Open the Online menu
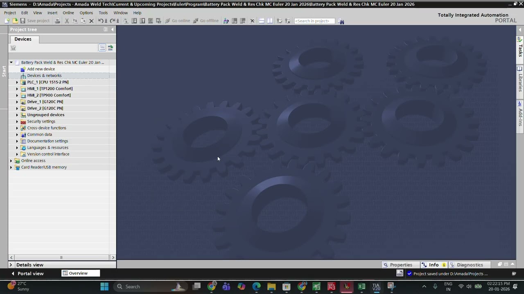 coord(68,13)
